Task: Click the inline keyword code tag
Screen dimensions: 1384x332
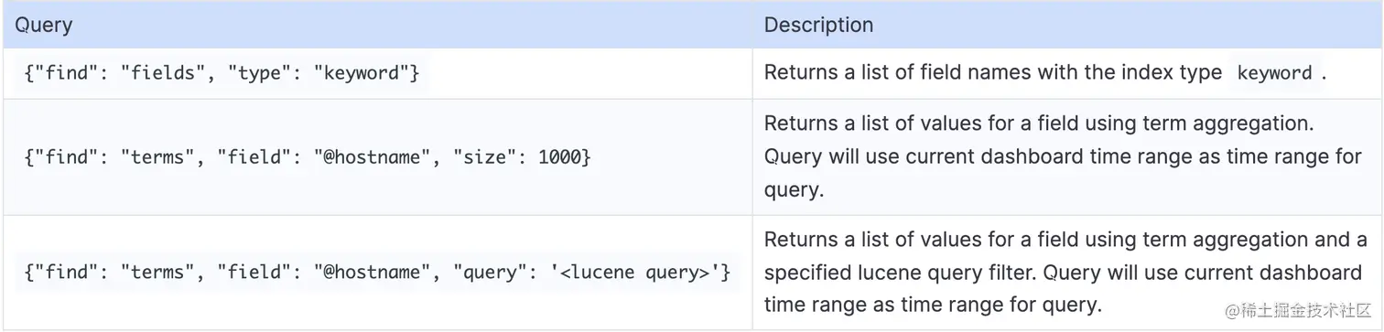Action: coord(1274,73)
